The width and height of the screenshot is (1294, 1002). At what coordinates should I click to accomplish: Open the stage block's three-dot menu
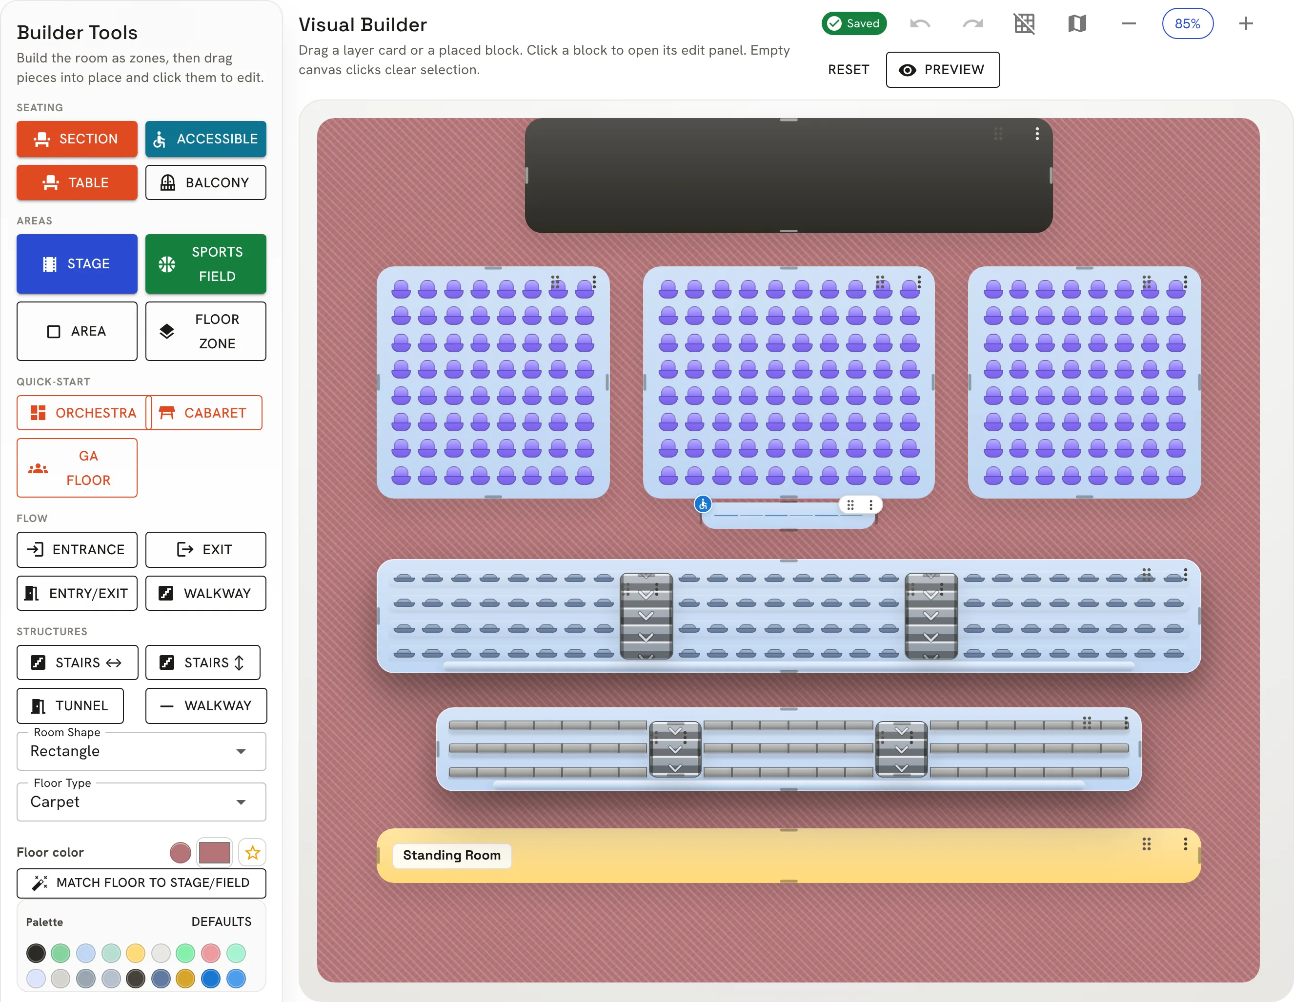tap(1037, 134)
